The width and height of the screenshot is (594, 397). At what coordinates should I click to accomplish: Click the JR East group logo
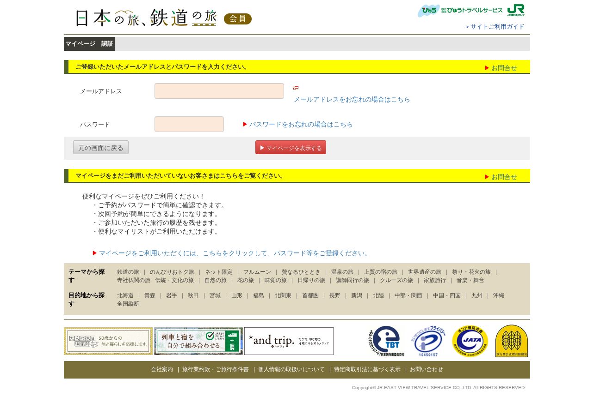click(x=516, y=10)
